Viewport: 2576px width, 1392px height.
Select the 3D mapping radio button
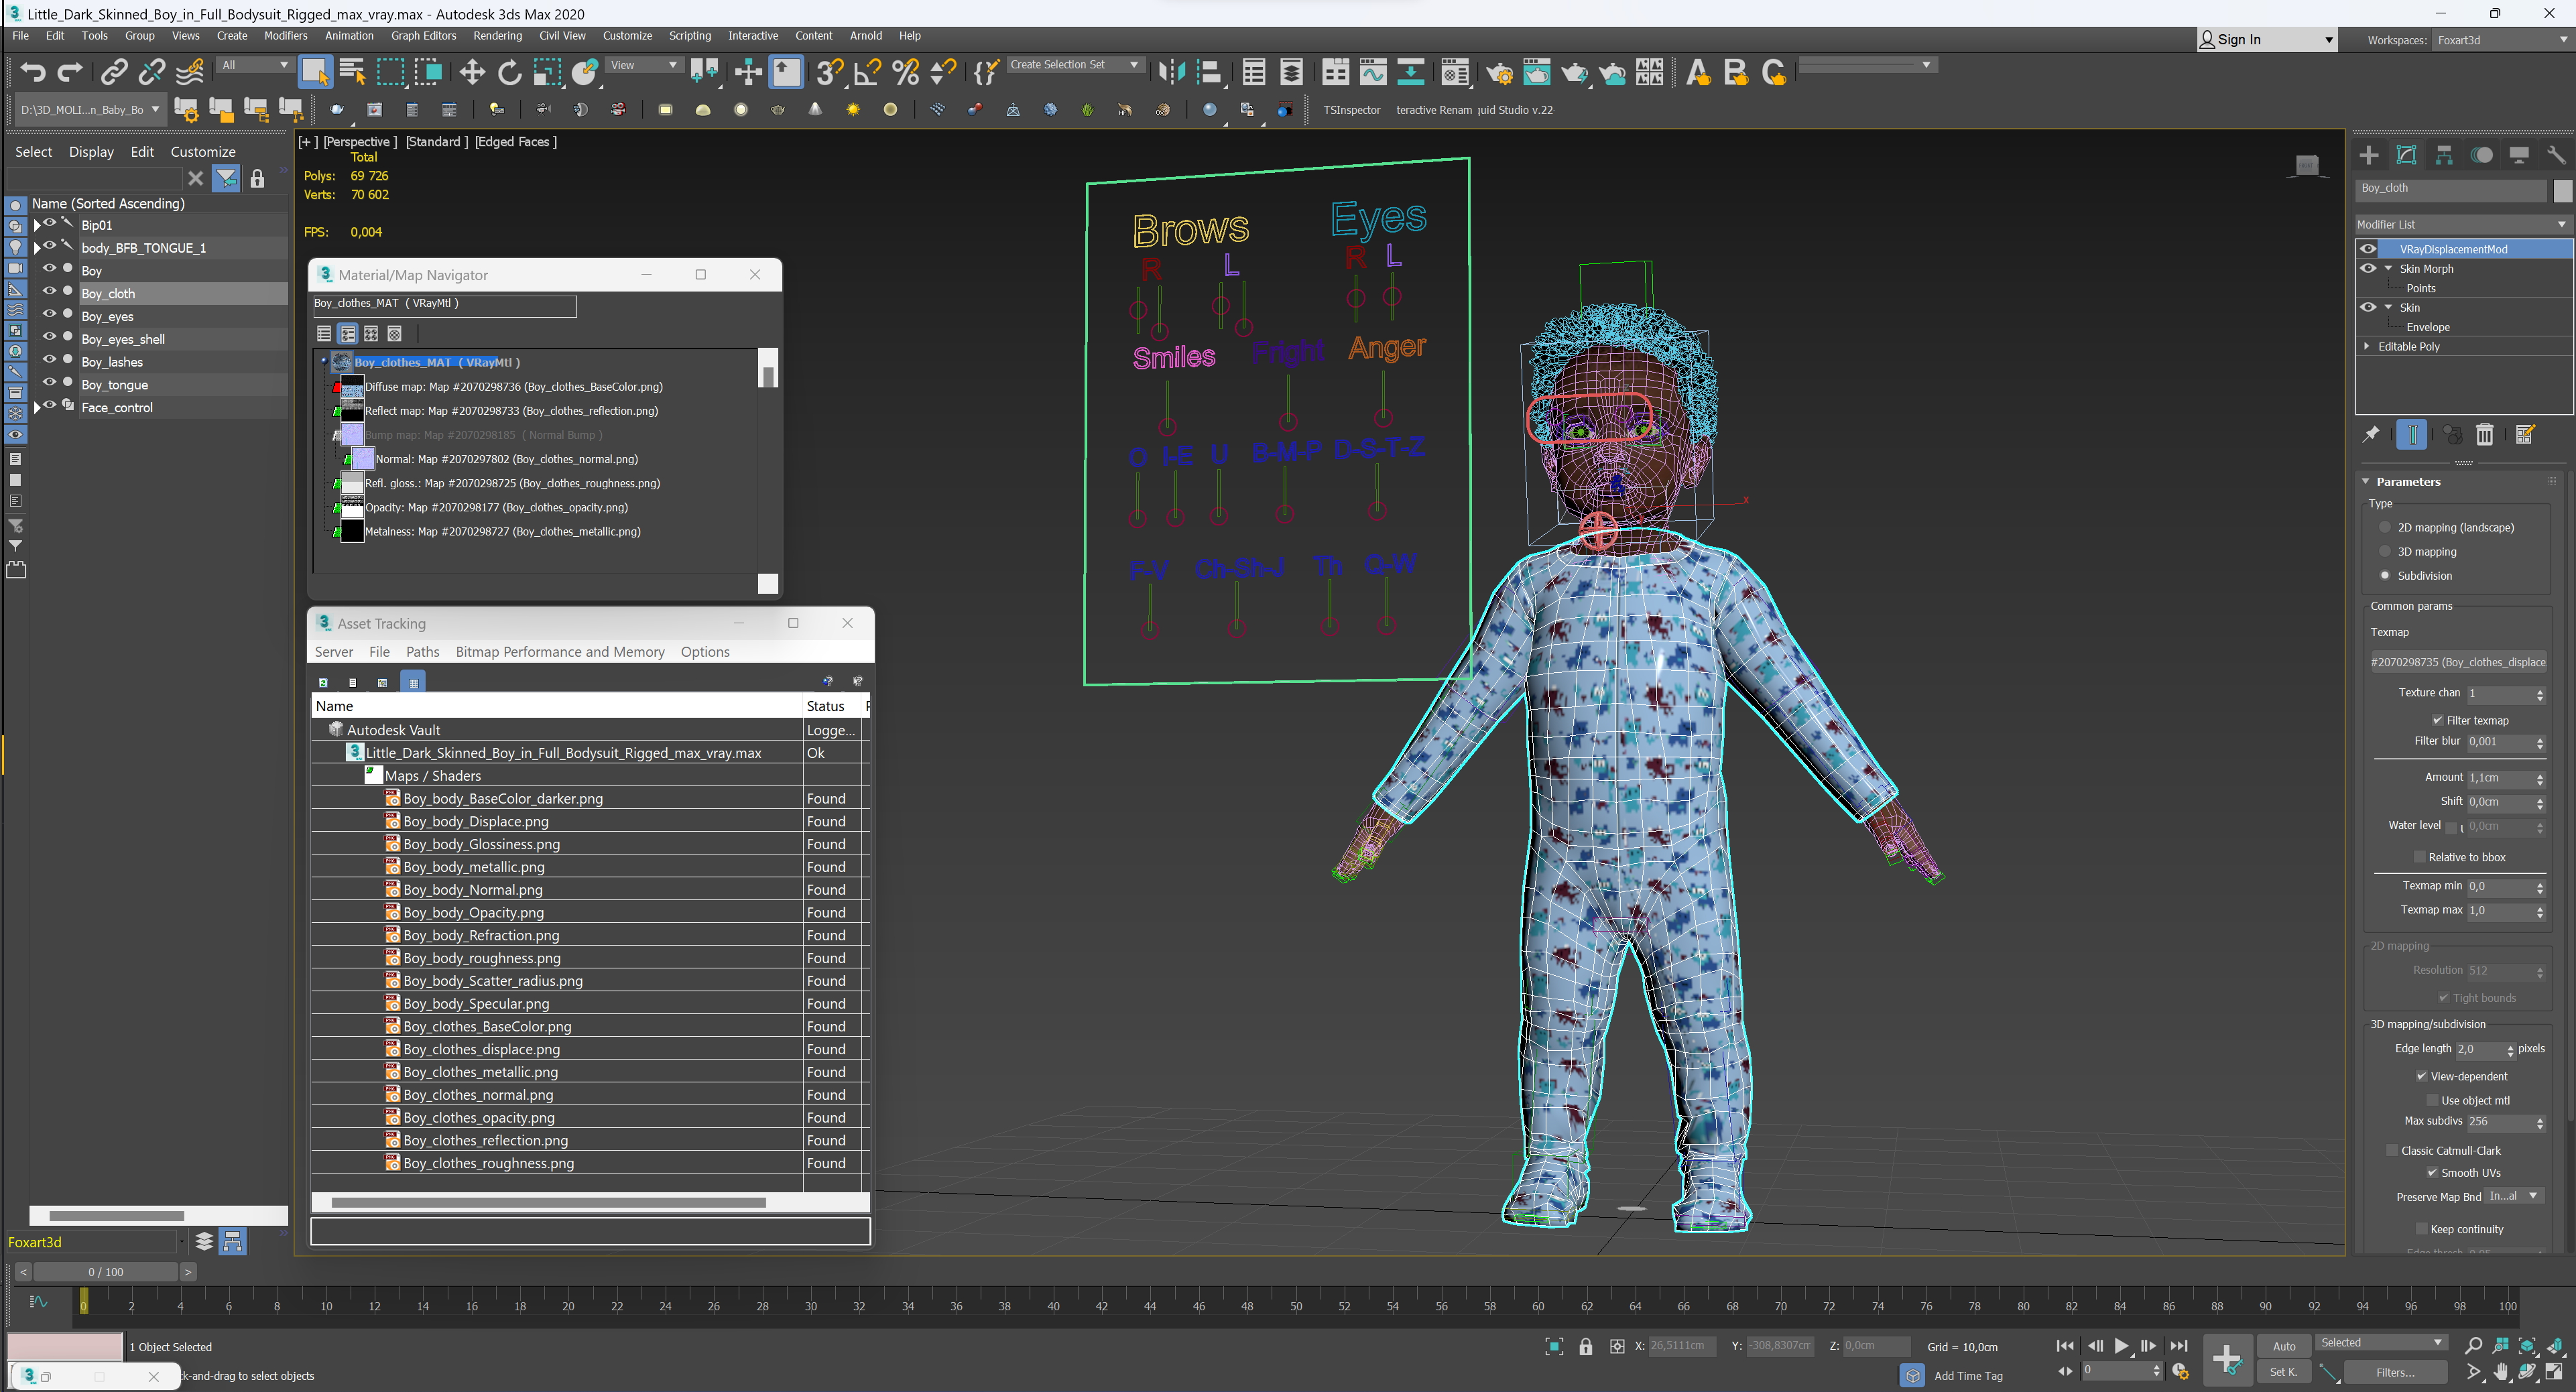(x=2385, y=551)
